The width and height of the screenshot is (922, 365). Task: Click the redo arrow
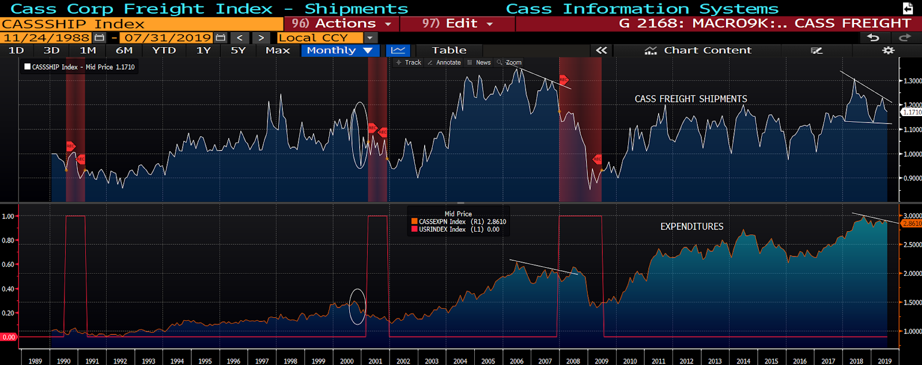click(905, 37)
